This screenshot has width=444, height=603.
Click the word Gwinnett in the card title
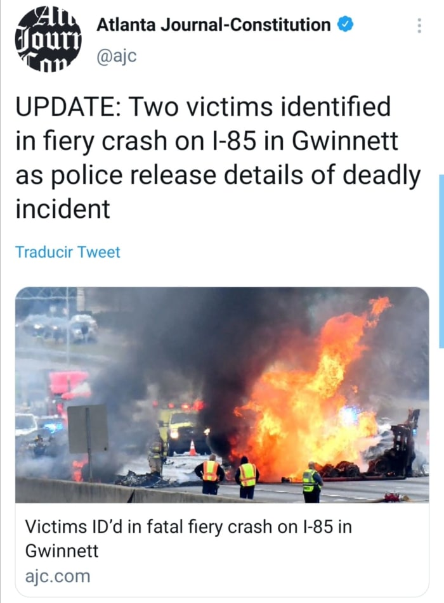click(x=62, y=550)
